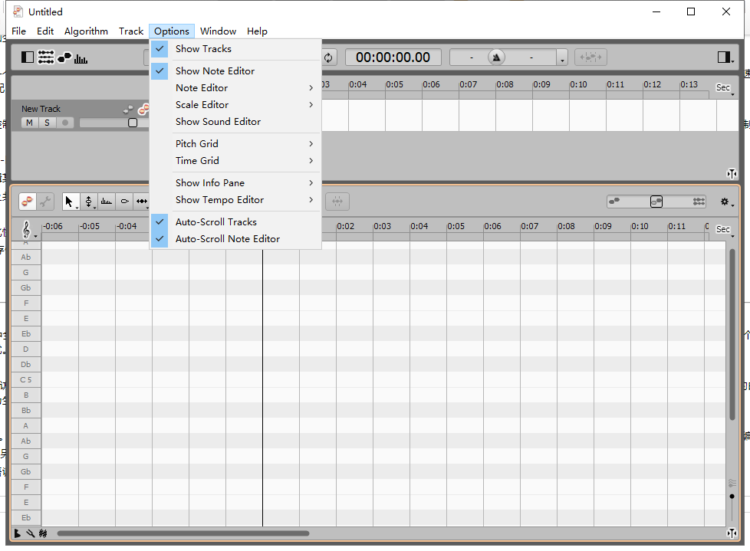Click the track pane mixer icon
Image resolution: width=750 pixels, height=551 pixels.
46,57
